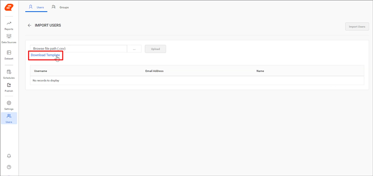This screenshot has width=373, height=176.
Task: Open Reports from the sidebar
Action: [9, 26]
